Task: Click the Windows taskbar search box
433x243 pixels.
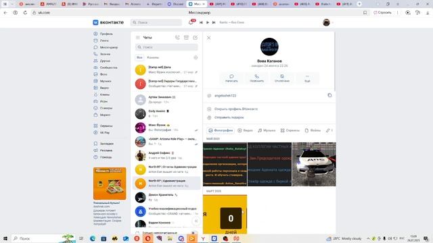Action: (x=43, y=238)
